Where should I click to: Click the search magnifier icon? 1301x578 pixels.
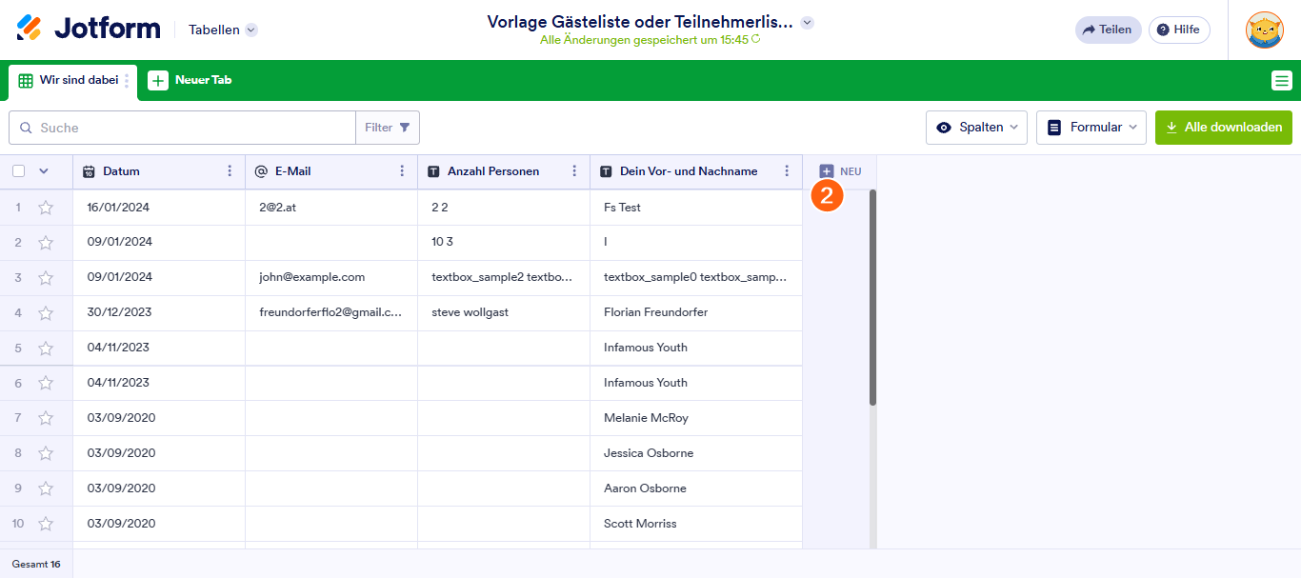[x=26, y=128]
